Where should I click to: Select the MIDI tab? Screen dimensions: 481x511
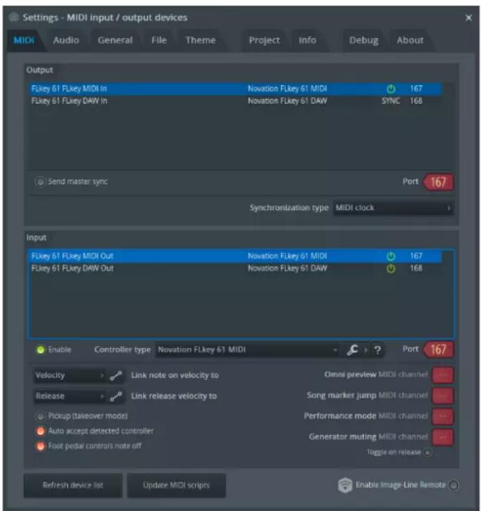pos(24,40)
